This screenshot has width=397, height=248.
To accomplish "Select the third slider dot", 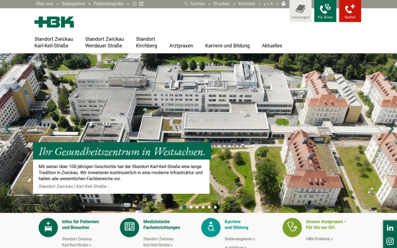I will pos(197,207).
